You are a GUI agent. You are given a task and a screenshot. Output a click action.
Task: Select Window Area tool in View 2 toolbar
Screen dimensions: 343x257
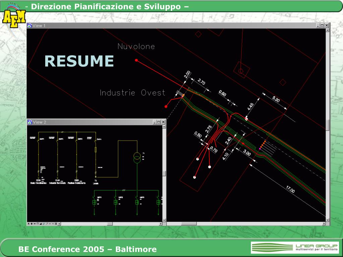tap(38, 224)
